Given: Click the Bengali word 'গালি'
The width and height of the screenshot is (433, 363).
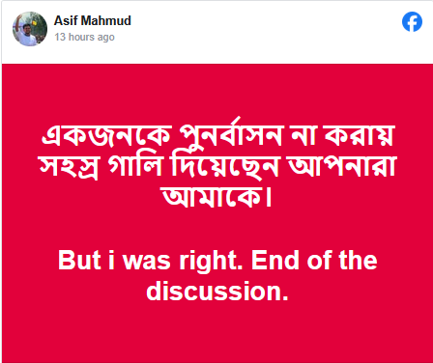Looking at the screenshot, I should pyautogui.click(x=134, y=165).
